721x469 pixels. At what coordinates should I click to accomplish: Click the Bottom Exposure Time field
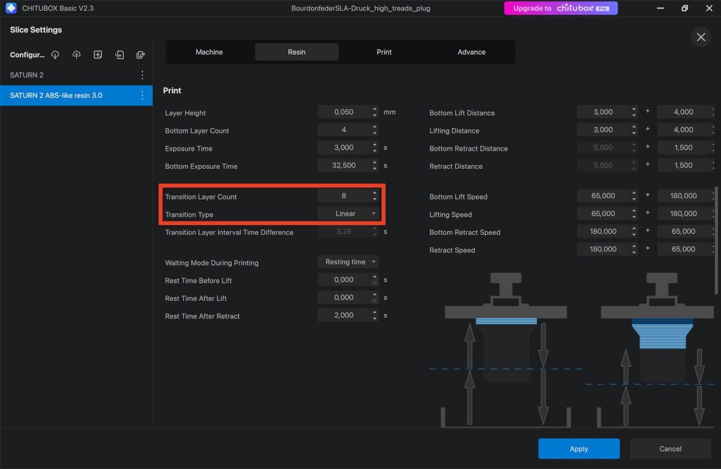pos(344,165)
